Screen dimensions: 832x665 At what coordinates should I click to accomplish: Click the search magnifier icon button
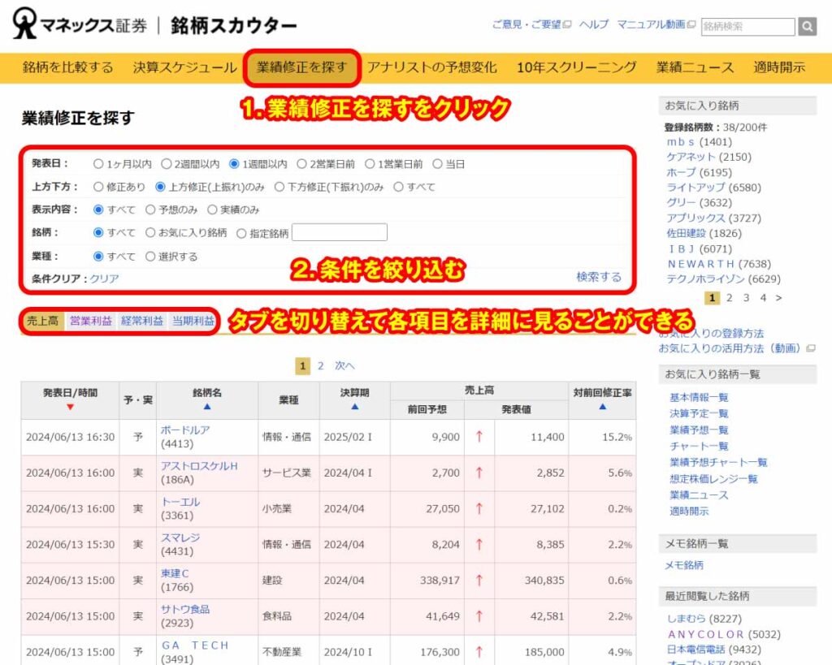click(x=807, y=26)
